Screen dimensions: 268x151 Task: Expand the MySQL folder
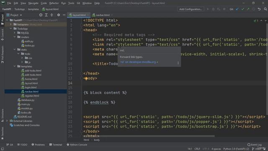pyautogui.click(x=15, y=33)
